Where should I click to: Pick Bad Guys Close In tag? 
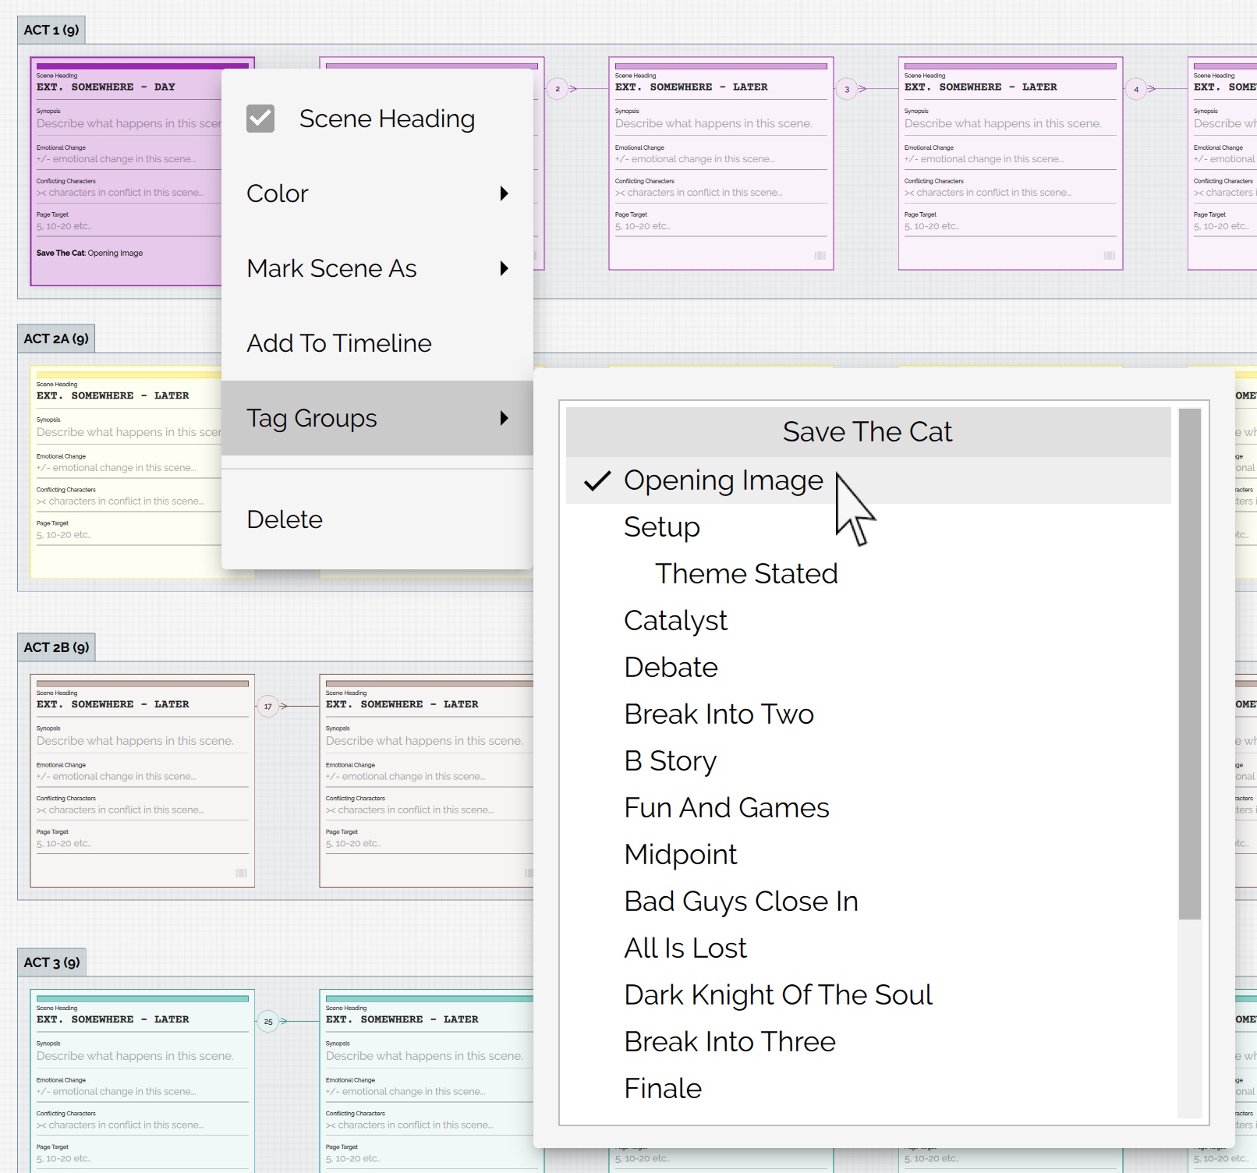pos(868,902)
